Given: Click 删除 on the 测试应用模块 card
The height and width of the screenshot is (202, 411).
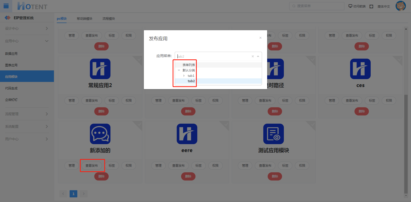Looking at the screenshot, I should 275,176.
